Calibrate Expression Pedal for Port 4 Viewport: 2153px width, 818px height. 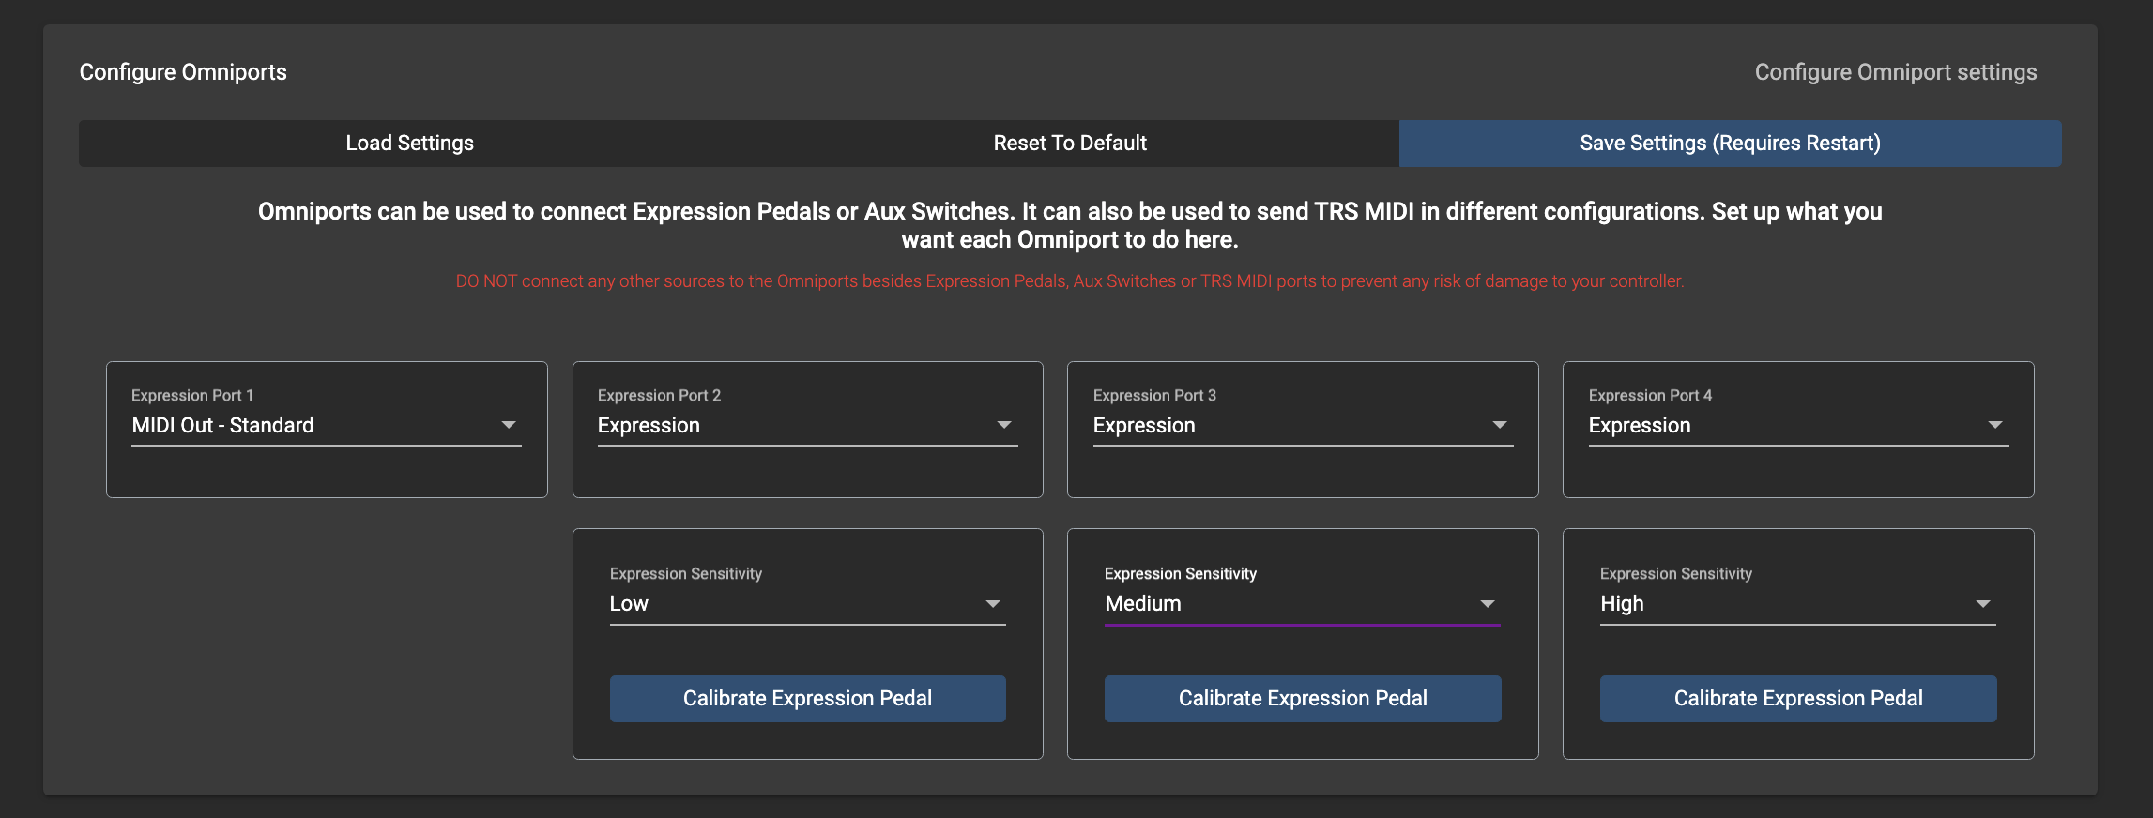click(x=1798, y=699)
